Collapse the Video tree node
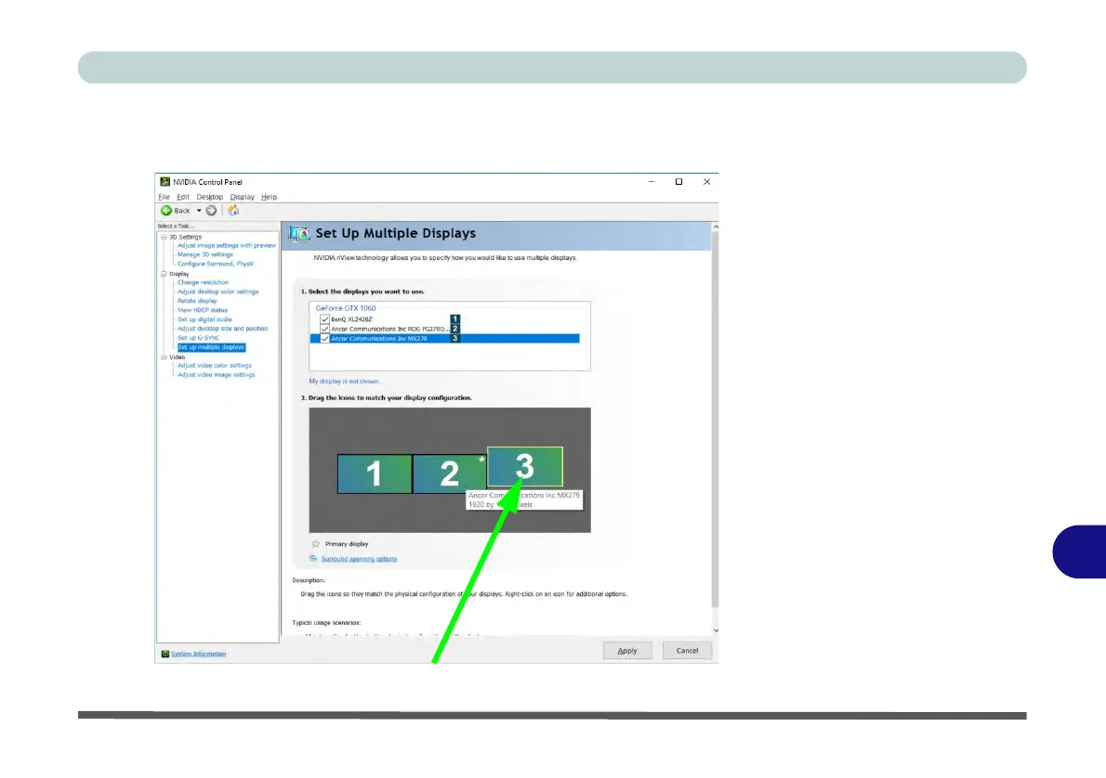1106x778 pixels. pyautogui.click(x=164, y=357)
